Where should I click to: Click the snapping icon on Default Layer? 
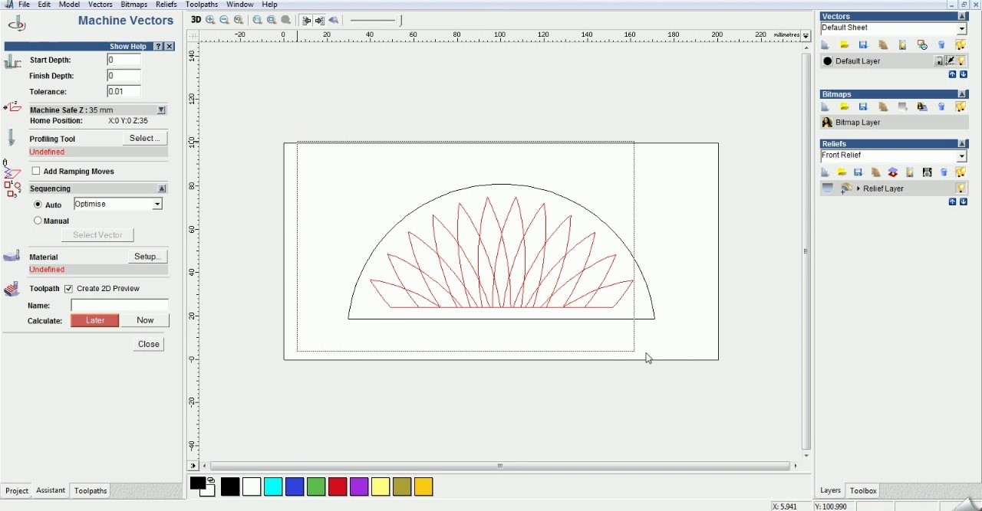pos(950,61)
